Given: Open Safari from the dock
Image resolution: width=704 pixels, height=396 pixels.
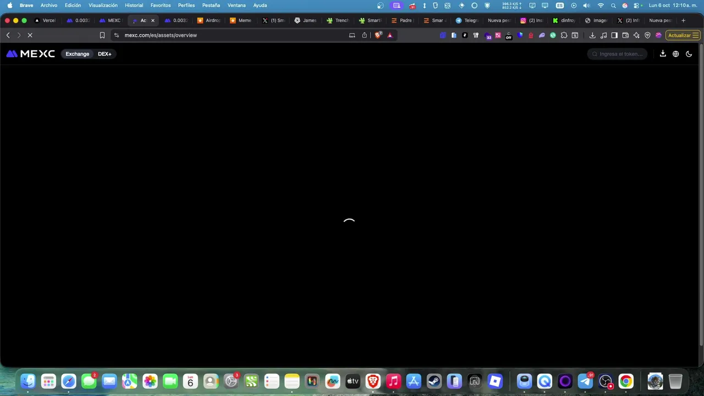Looking at the screenshot, I should pos(69,381).
